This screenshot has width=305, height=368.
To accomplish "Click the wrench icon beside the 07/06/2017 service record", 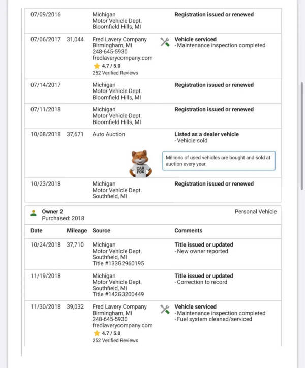I will point(165,42).
